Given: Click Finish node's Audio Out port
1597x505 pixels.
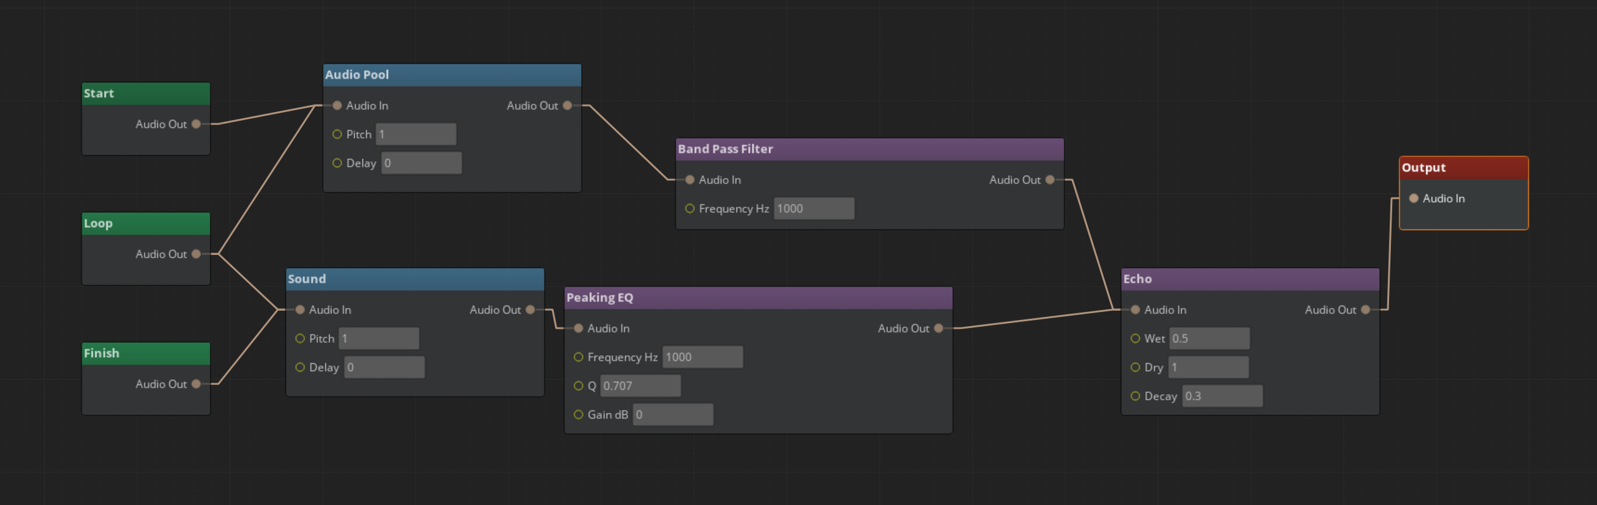Looking at the screenshot, I should [196, 384].
